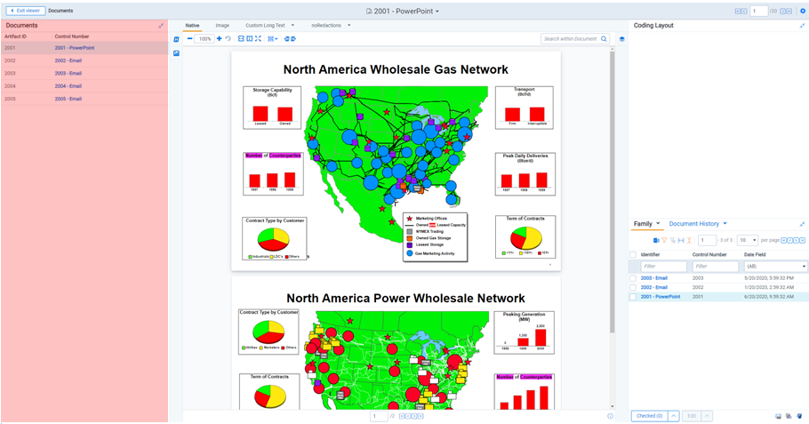Image resolution: width=809 pixels, height=424 pixels.
Task: Click the Documents breadcrumb text
Action: coord(60,11)
